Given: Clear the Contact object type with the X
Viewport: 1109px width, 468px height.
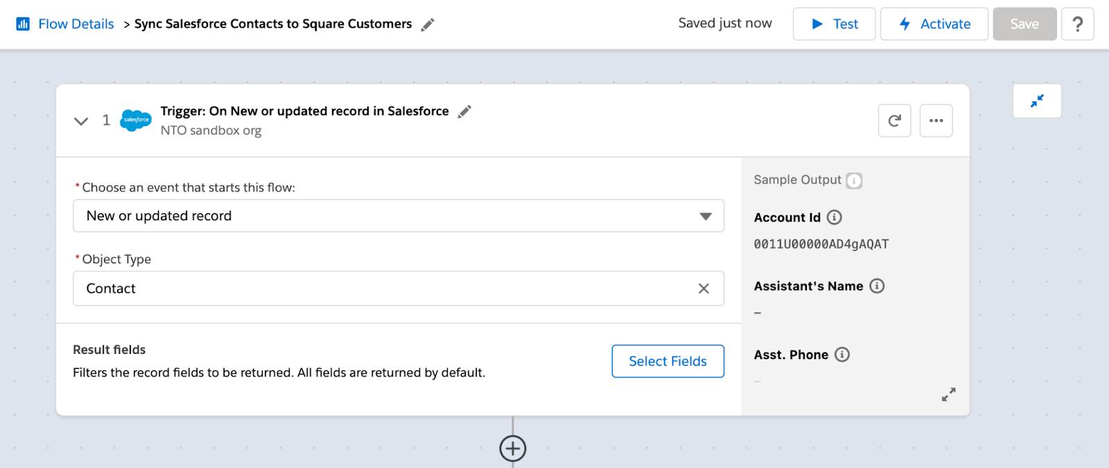Looking at the screenshot, I should pos(704,289).
